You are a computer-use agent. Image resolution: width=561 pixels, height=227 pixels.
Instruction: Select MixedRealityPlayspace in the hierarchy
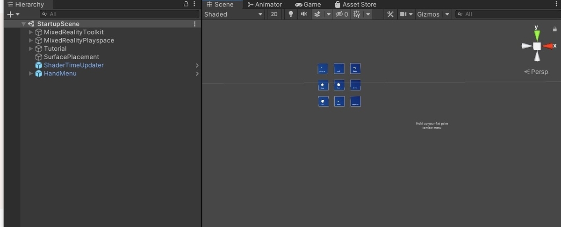[x=79, y=41]
